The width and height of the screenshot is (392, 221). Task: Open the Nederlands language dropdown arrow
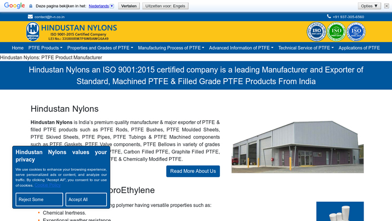coord(112,6)
